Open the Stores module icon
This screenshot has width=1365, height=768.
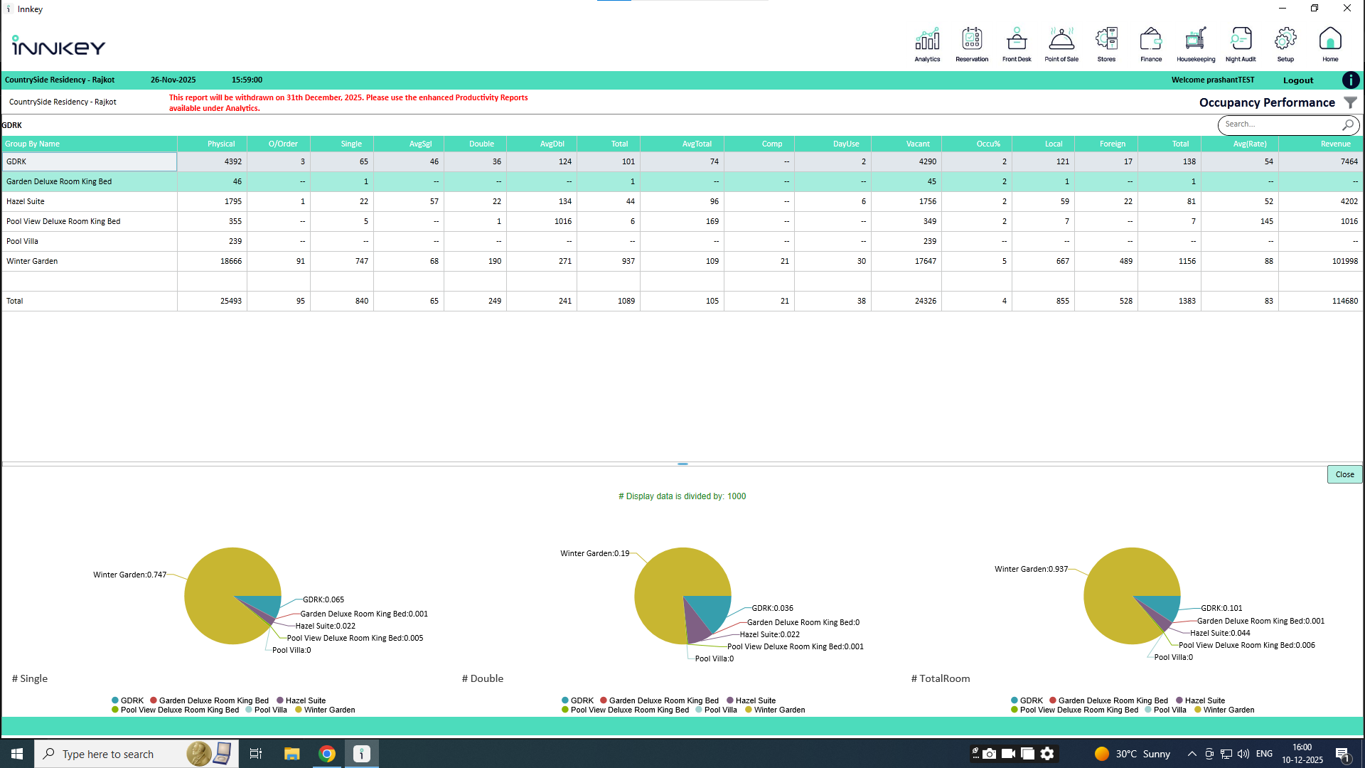(1106, 44)
